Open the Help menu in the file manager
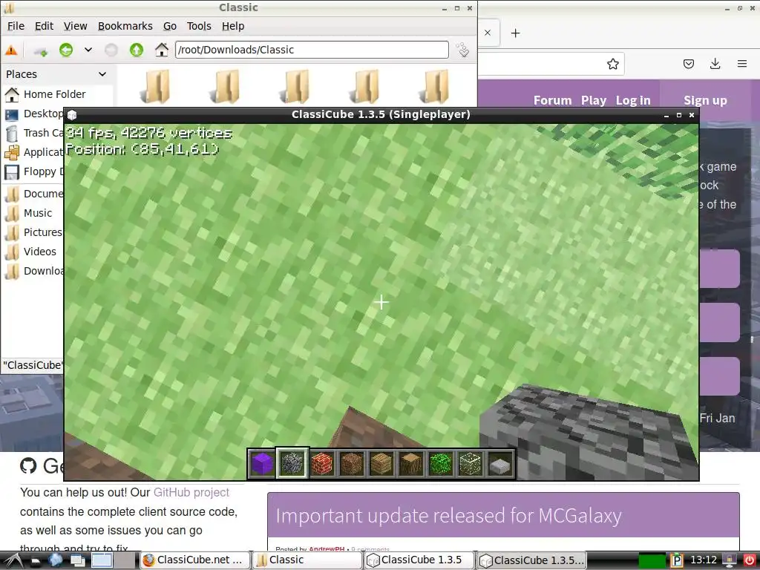760x570 pixels. click(233, 26)
